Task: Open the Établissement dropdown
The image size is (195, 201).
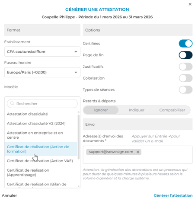Action: coord(42,51)
